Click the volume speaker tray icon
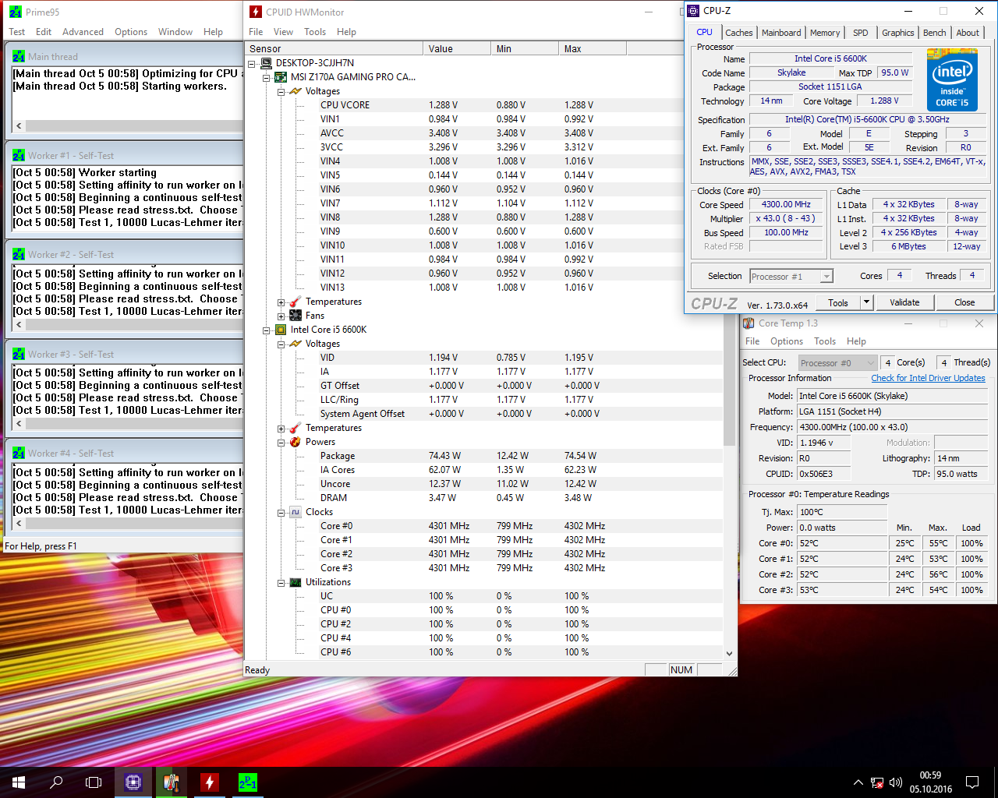 [x=896, y=782]
